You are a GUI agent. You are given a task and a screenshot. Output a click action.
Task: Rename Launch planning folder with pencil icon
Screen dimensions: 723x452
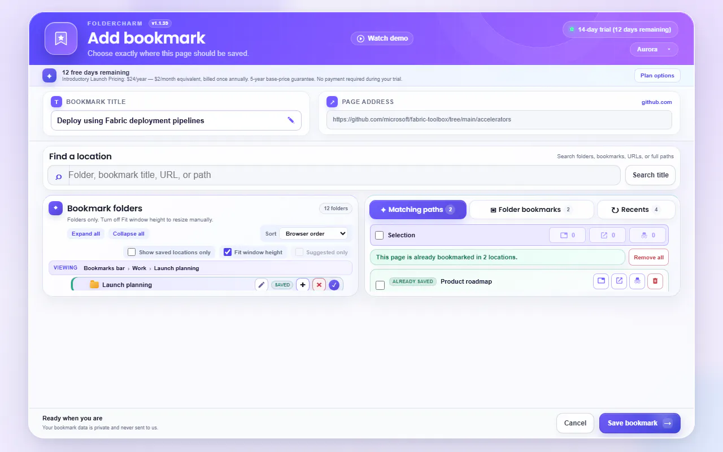coord(261,285)
